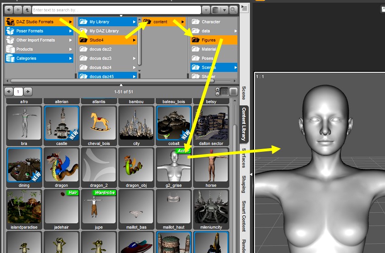Screen dimensions: 385x253
Task: Open the My DAZ Library folder
Action: click(107, 31)
